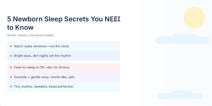Click bullet dot beside 'Swaddle + gentle sway'

[11, 77]
